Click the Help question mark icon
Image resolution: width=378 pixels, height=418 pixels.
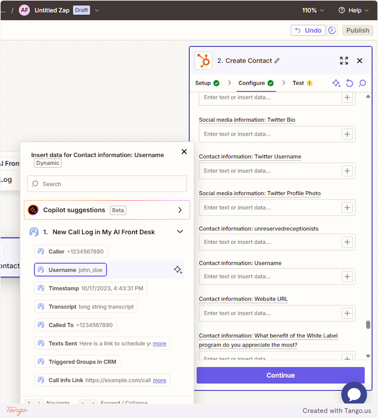pos(341,10)
